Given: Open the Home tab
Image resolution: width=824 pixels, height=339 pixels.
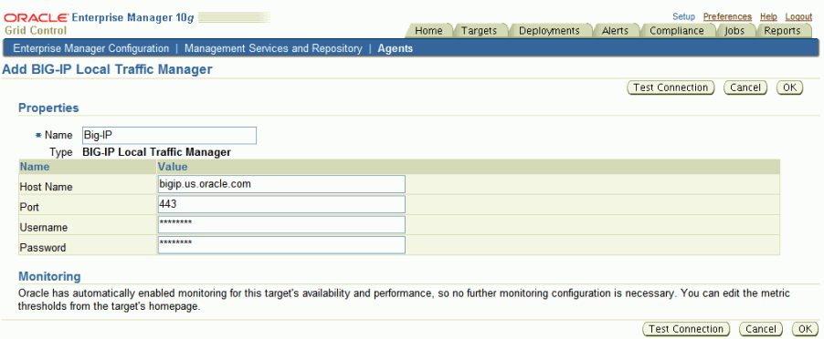Looking at the screenshot, I should (x=428, y=30).
